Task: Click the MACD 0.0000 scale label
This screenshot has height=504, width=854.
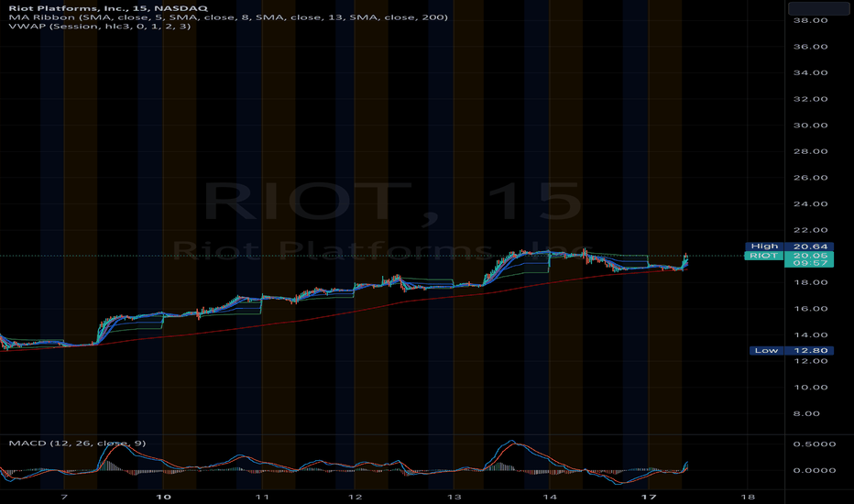Action: [x=815, y=470]
